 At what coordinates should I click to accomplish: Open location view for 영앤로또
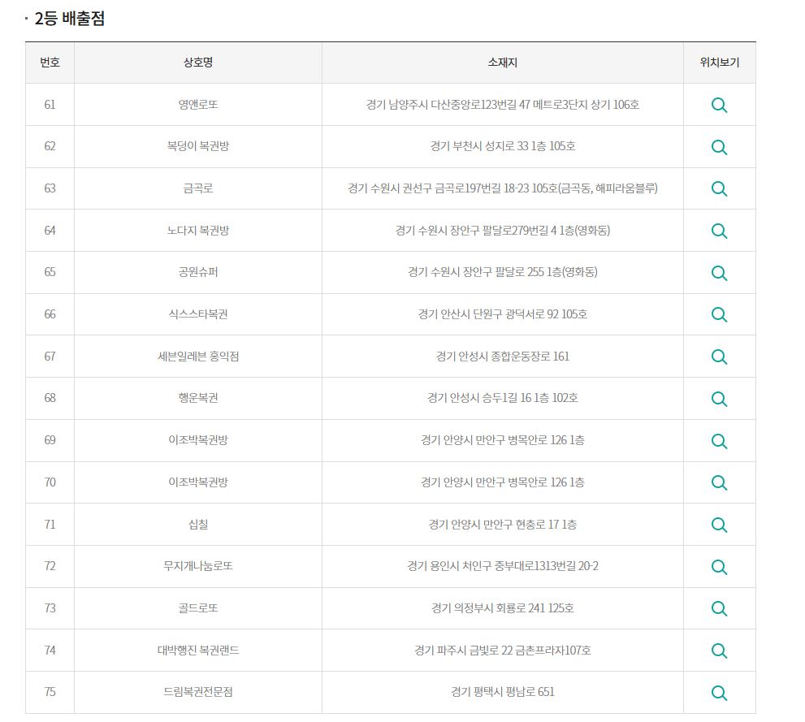(x=719, y=106)
